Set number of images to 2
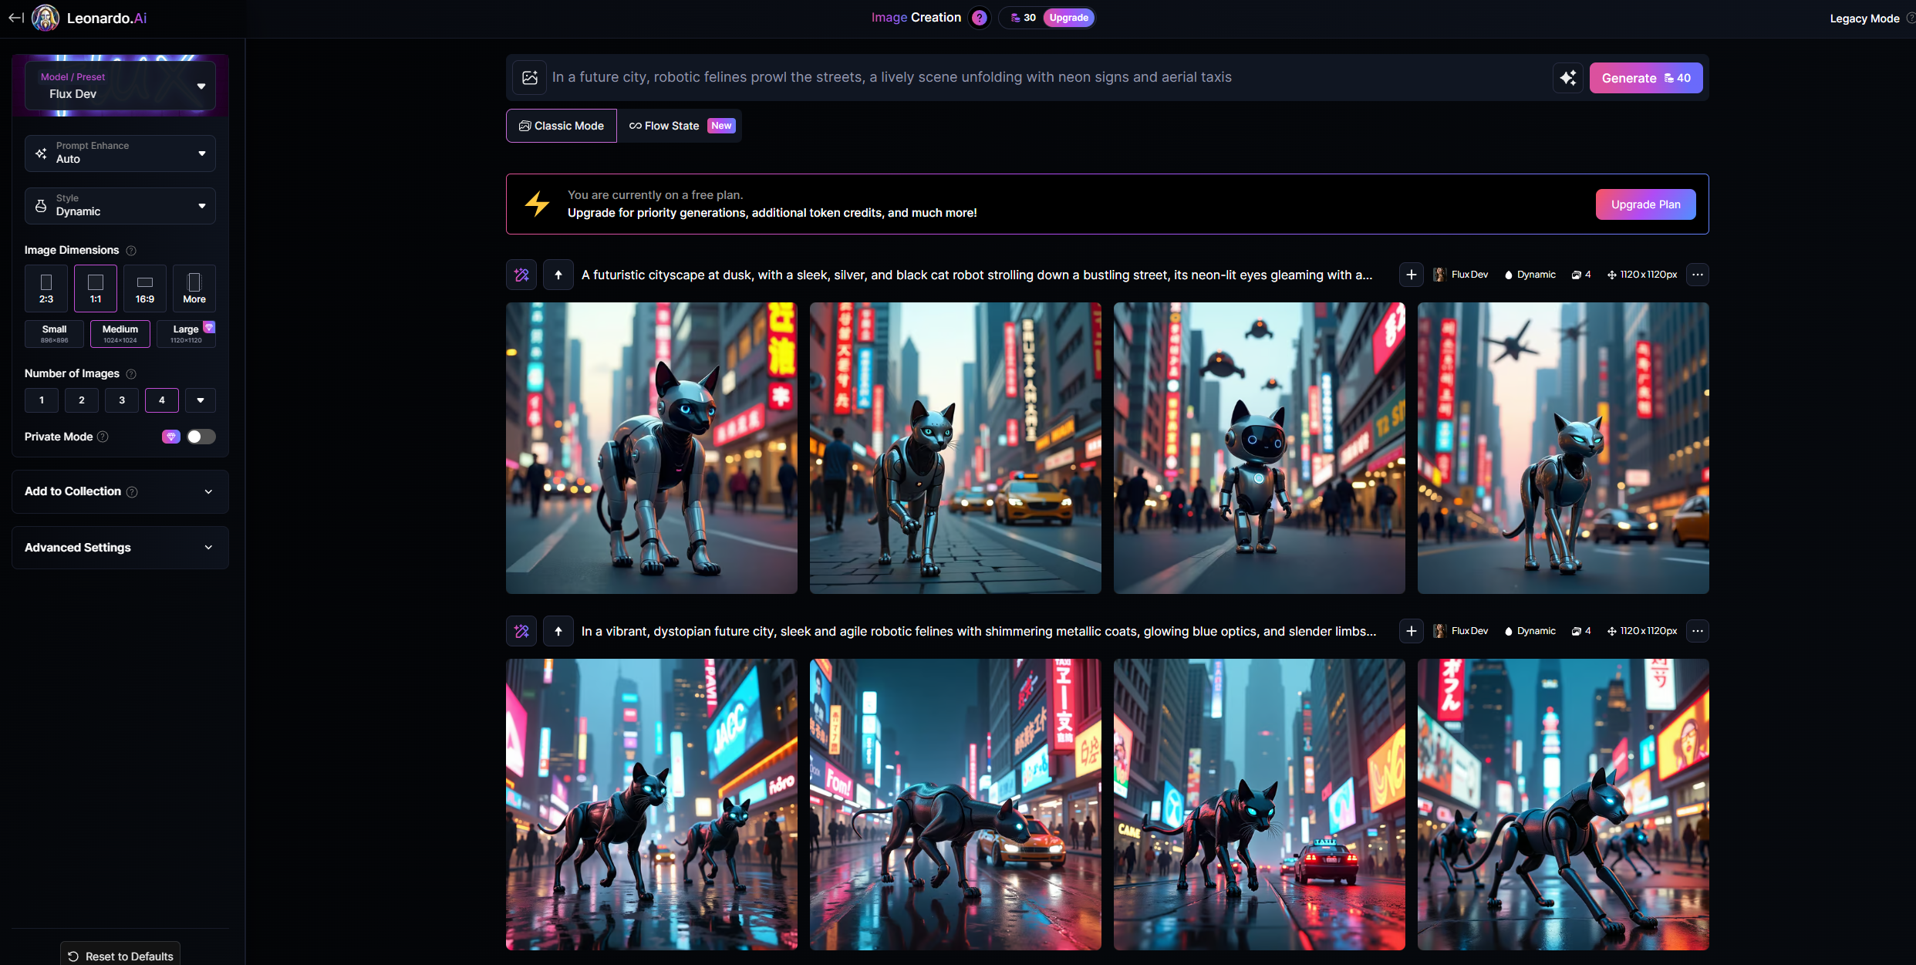 82,400
